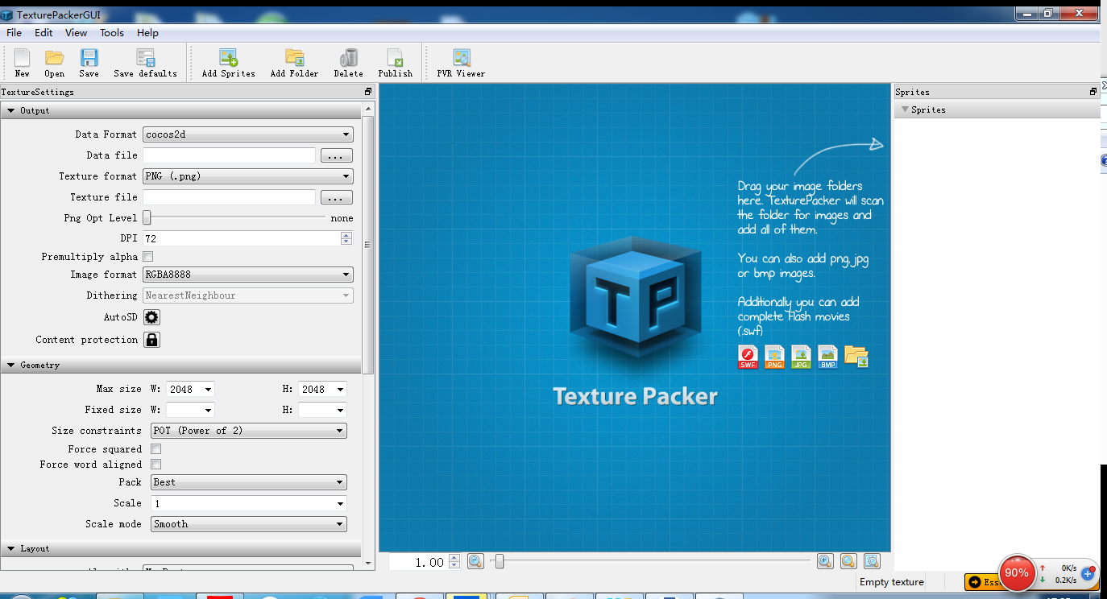Collapse the Sprites tree header
This screenshot has height=599, width=1107.
pos(905,109)
